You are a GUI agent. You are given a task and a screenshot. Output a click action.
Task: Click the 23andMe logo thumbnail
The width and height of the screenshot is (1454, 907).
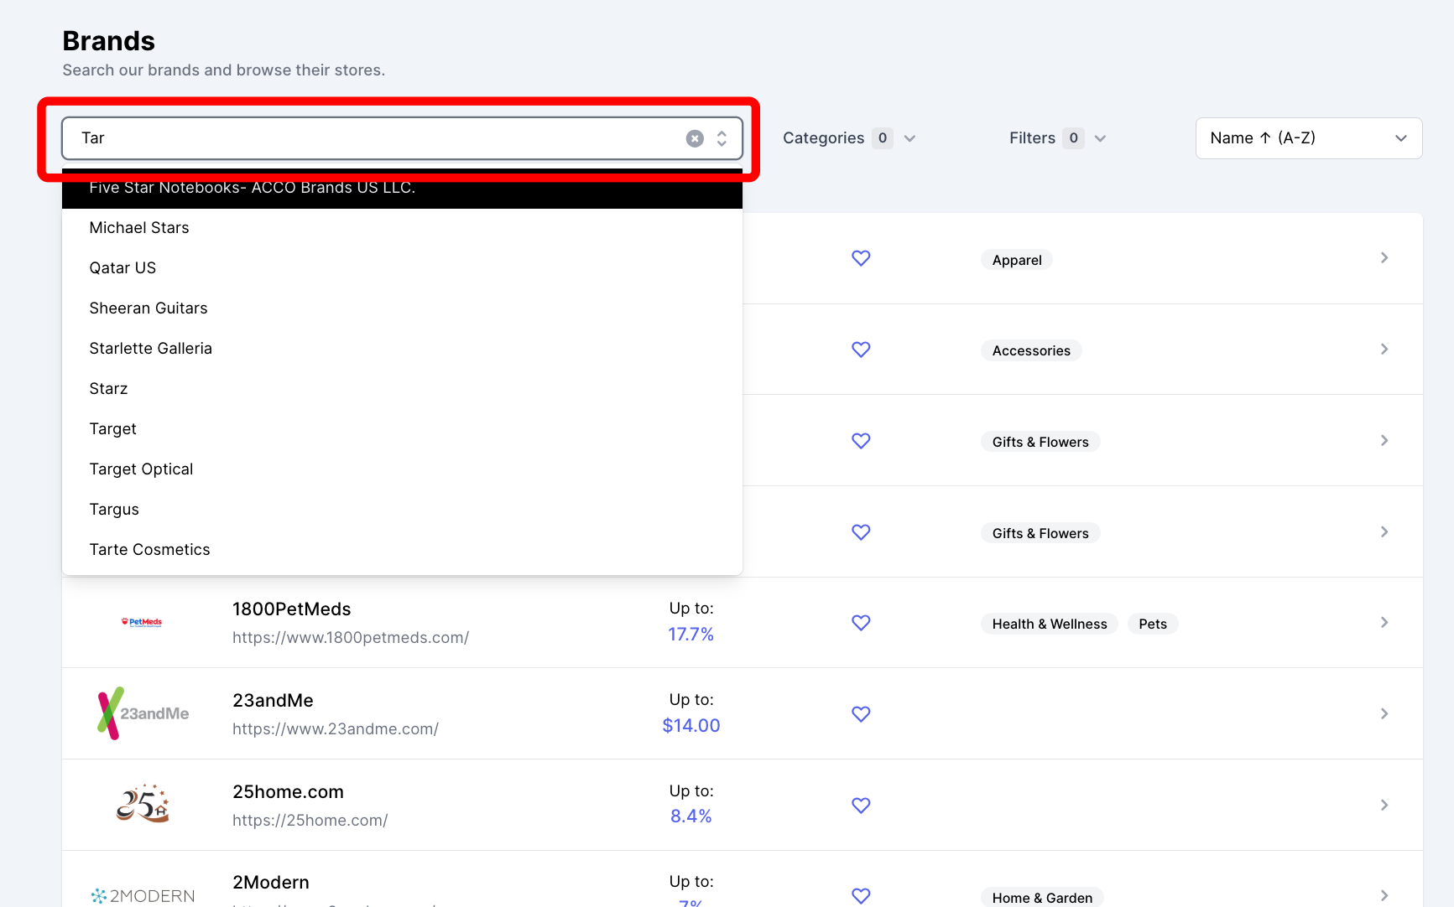(143, 713)
